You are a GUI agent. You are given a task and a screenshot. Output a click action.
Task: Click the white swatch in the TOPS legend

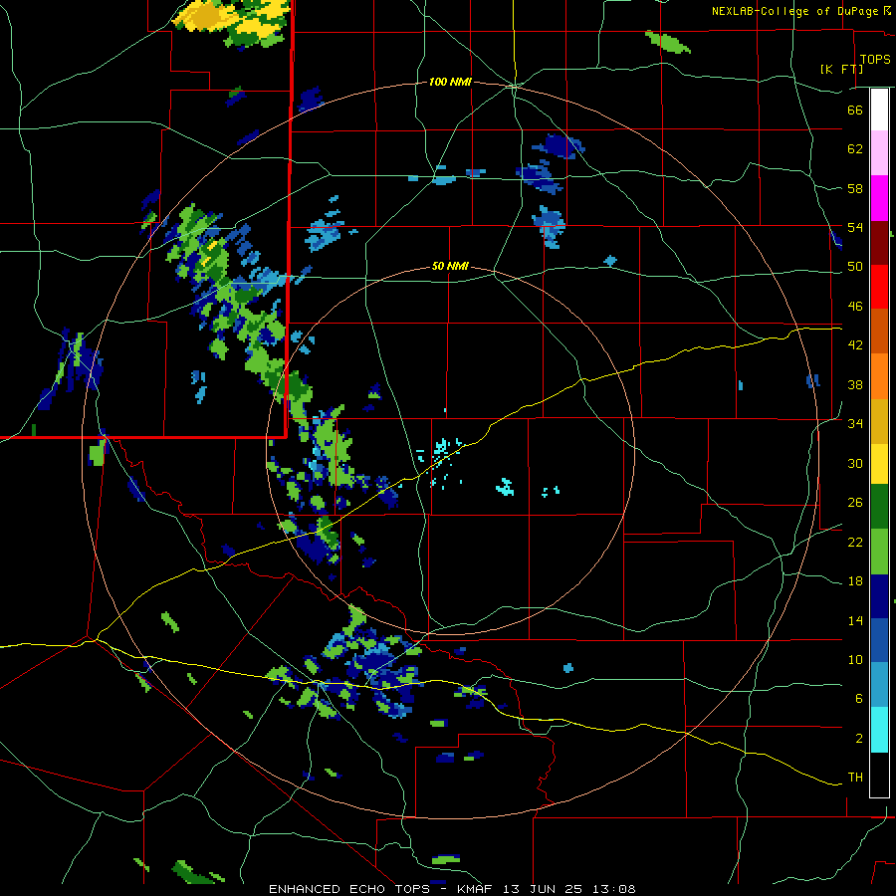click(x=879, y=110)
